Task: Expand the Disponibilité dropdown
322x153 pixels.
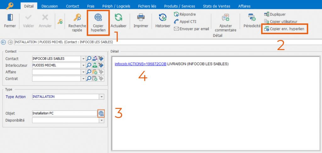Action: point(101,120)
